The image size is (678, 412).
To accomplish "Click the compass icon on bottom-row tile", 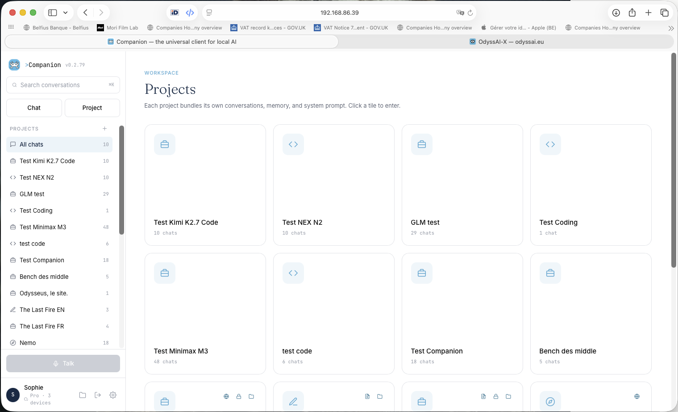I will pos(550,401).
